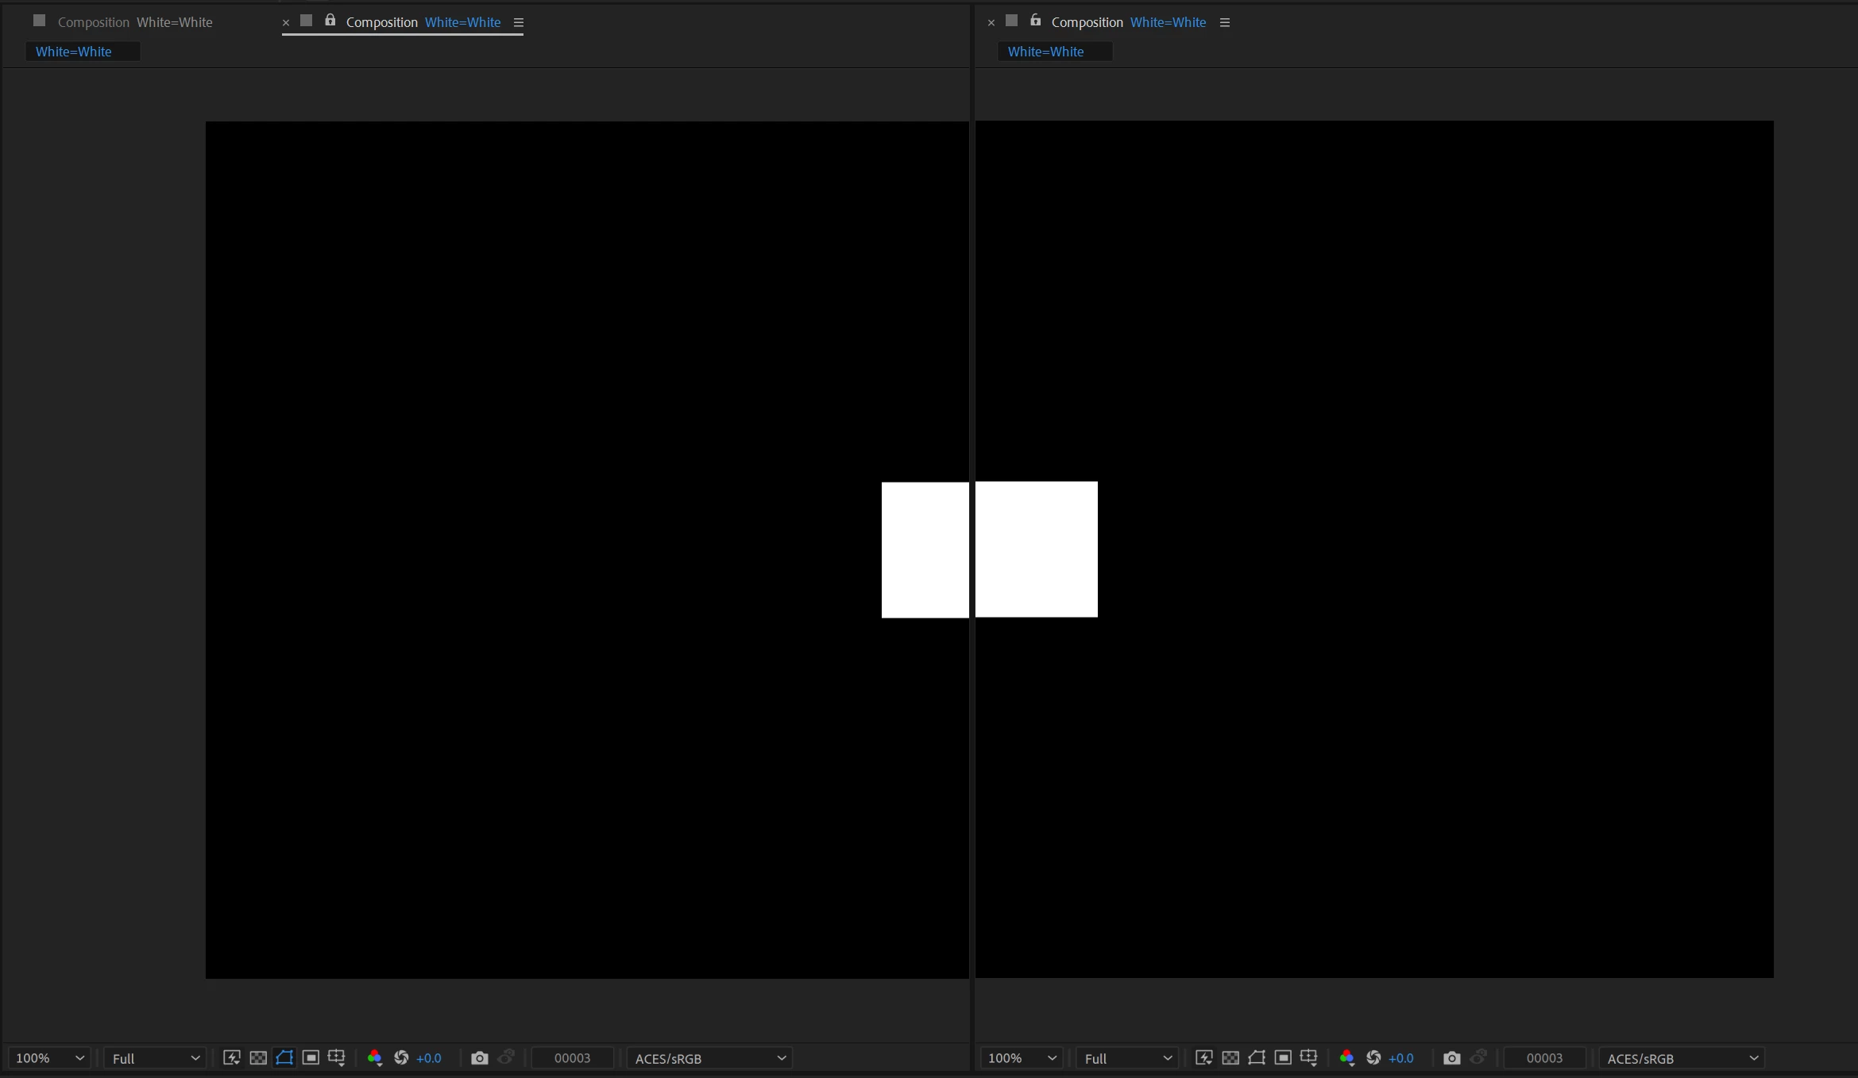The image size is (1858, 1078).
Task: Take snapshot with camera icon in right viewer
Action: 1451,1058
